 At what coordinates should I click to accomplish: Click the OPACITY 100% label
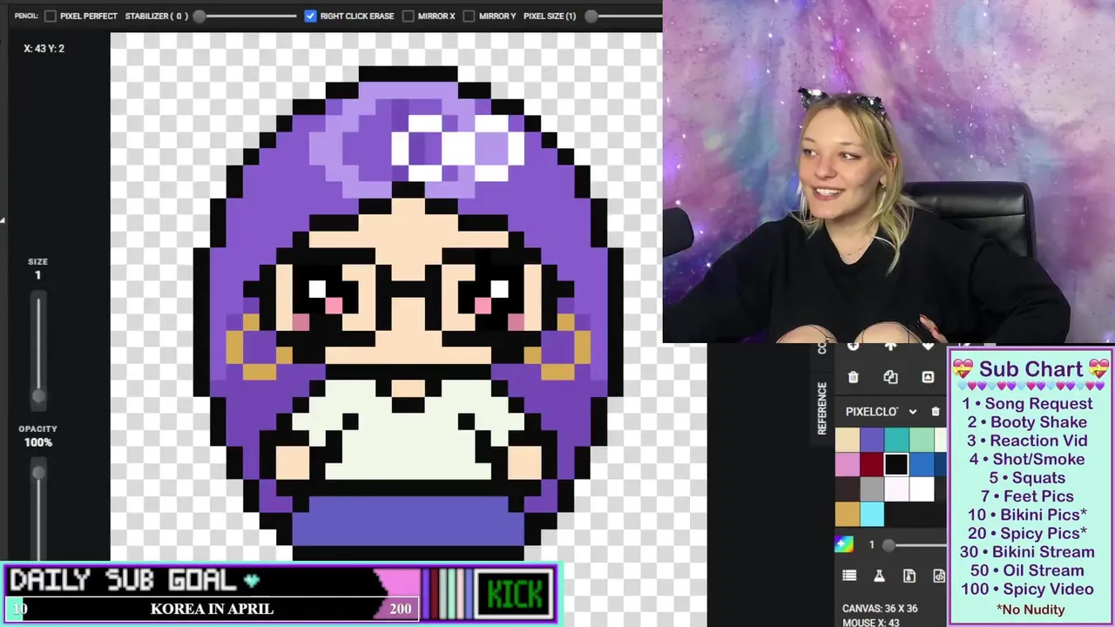[38, 435]
